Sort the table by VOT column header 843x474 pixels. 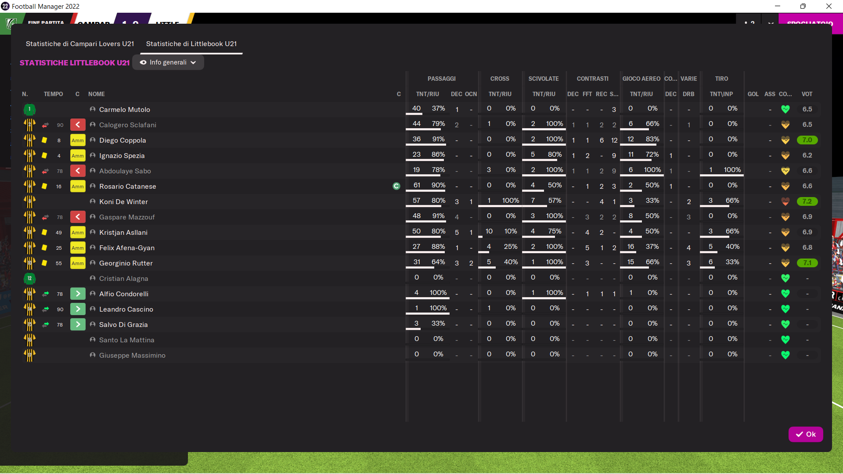[x=807, y=94]
